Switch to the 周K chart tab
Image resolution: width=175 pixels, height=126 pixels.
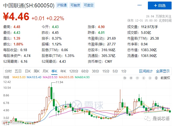click(37, 71)
